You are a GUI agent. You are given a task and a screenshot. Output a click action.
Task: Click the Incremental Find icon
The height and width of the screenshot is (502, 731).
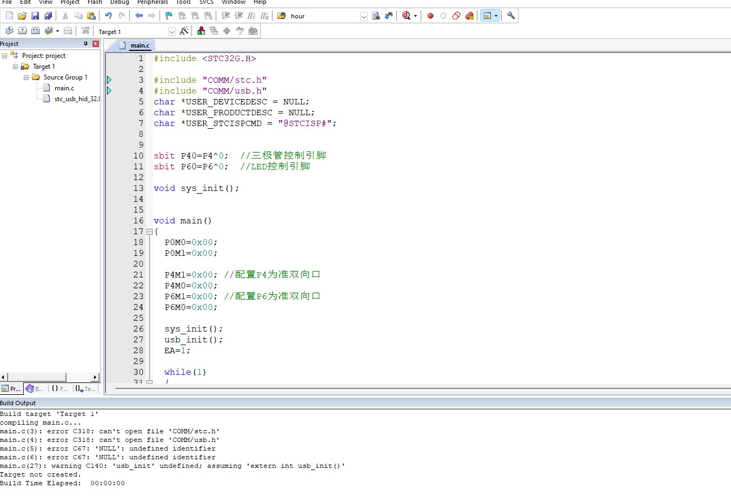(389, 16)
